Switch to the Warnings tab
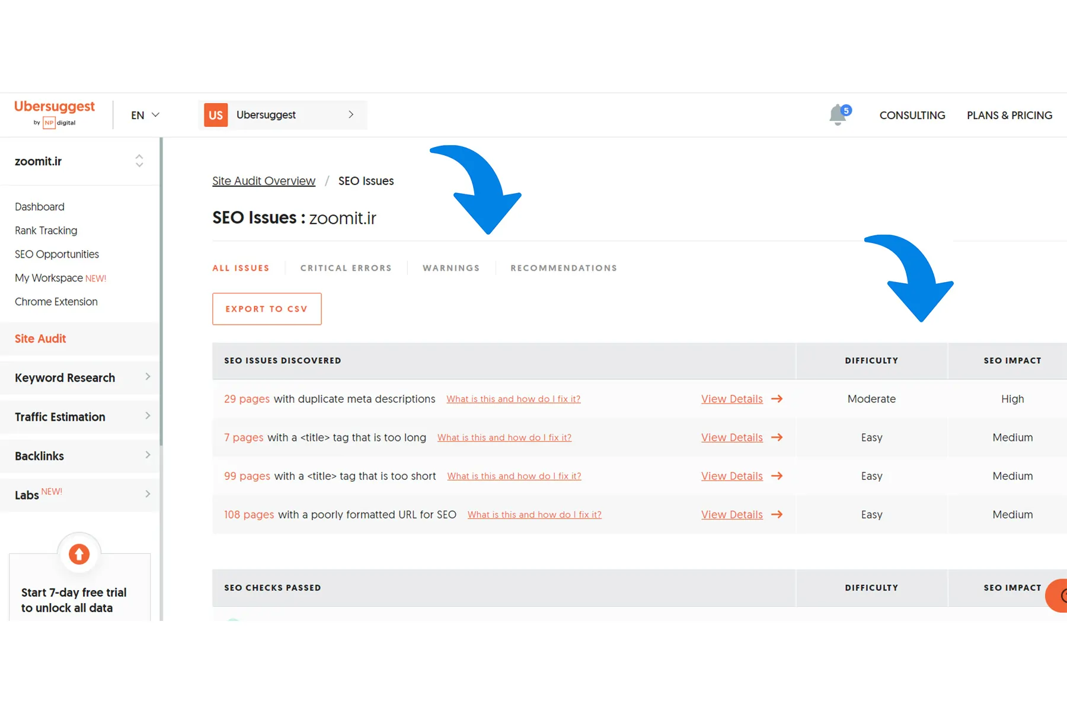1067x711 pixels. click(x=451, y=268)
